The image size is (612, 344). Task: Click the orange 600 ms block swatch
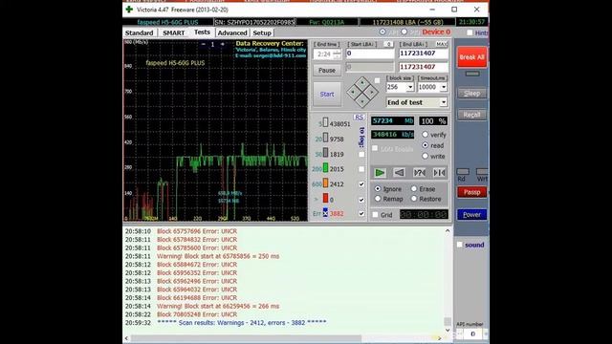325,183
